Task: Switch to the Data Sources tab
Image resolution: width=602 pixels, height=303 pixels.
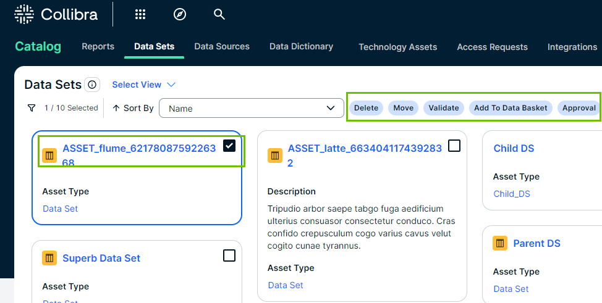Action: [x=222, y=47]
